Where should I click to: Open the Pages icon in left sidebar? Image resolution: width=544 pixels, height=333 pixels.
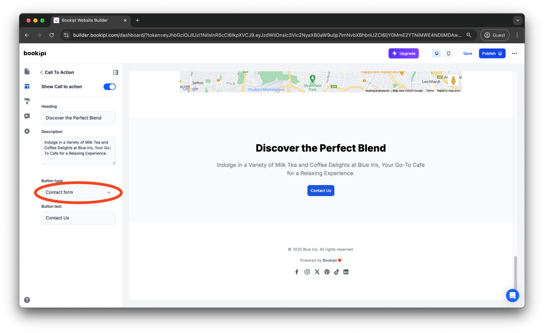(27, 71)
